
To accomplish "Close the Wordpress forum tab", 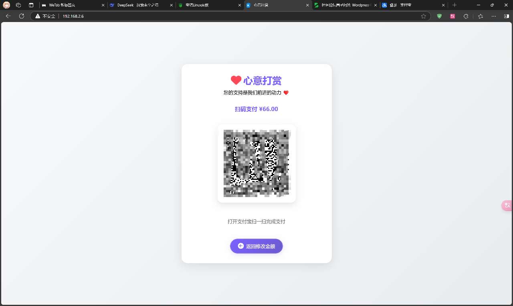I will pyautogui.click(x=375, y=5).
